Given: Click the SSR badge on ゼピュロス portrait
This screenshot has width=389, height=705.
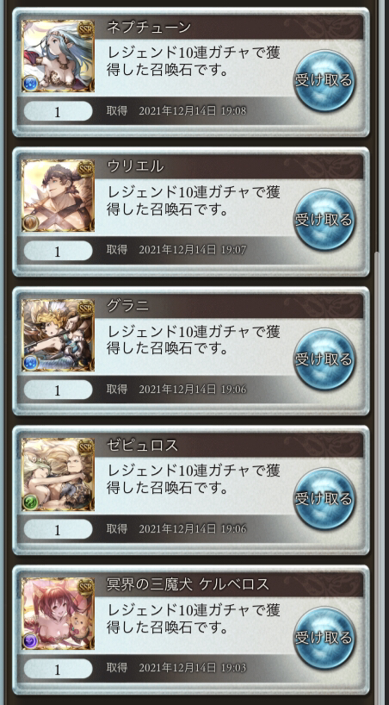Looking at the screenshot, I should point(85,447).
